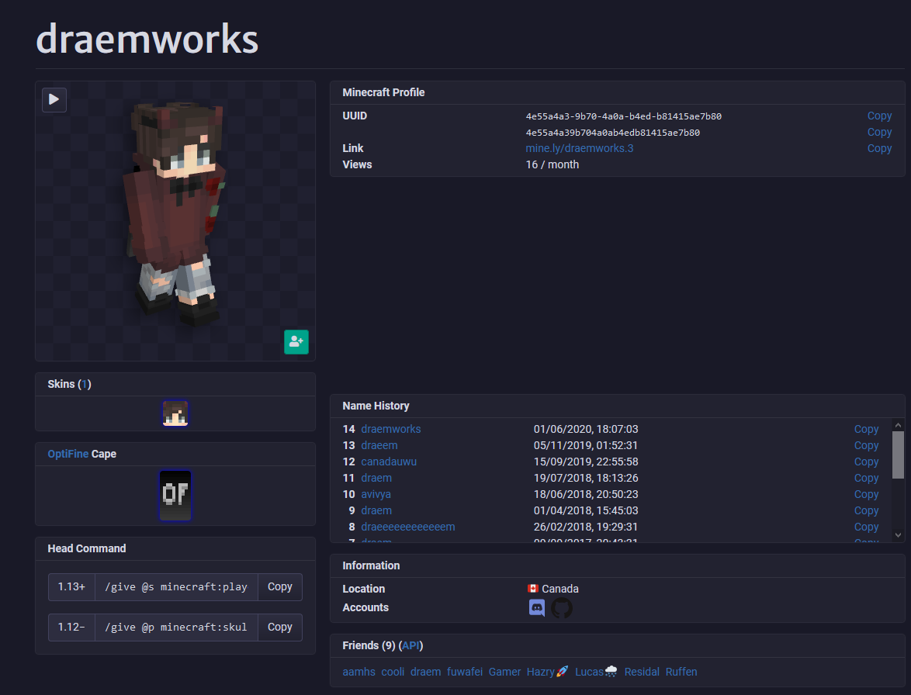Viewport: 911px width, 695px height.
Task: Open friend Lucas profile
Action: [x=596, y=672]
